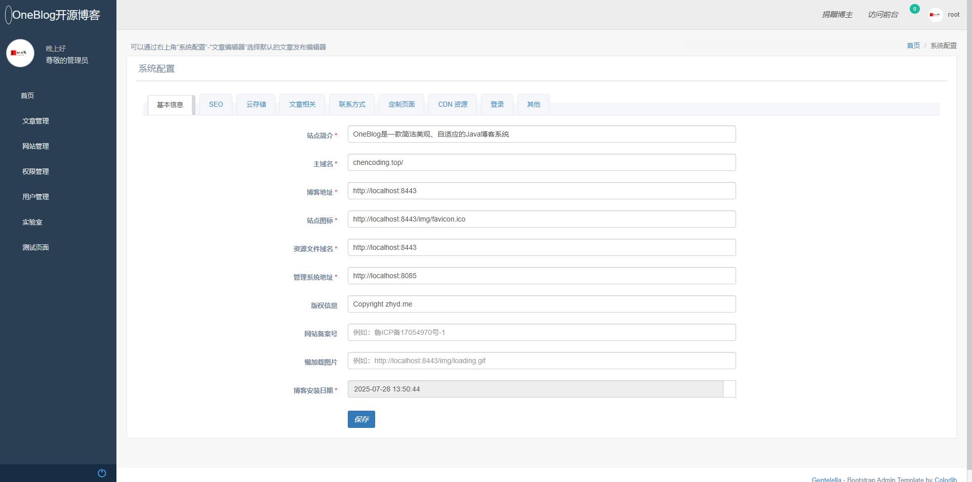This screenshot has width=972, height=482.
Task: Open the 文章相关 tab
Action: pos(302,104)
